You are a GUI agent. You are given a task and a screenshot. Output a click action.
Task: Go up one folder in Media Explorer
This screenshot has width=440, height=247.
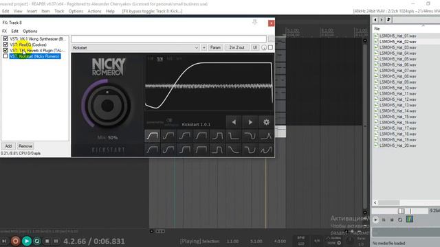(388, 20)
